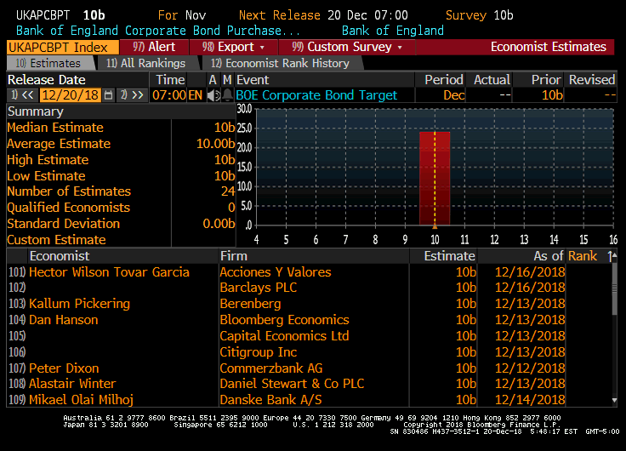The width and height of the screenshot is (626, 451).
Task: Click the Bank of England Corporate Bond Purchase title
Action: tap(157, 31)
